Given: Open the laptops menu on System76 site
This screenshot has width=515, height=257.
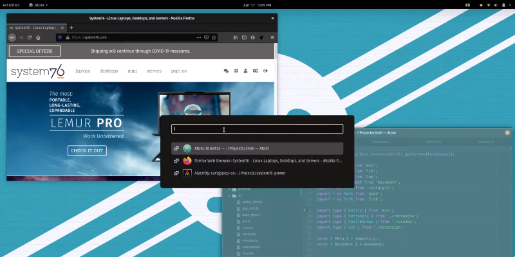Looking at the screenshot, I should coord(82,71).
